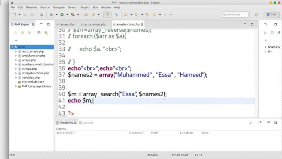
Task: Click the Collapse All icon in PHP Explorer
Action: (x=39, y=33)
